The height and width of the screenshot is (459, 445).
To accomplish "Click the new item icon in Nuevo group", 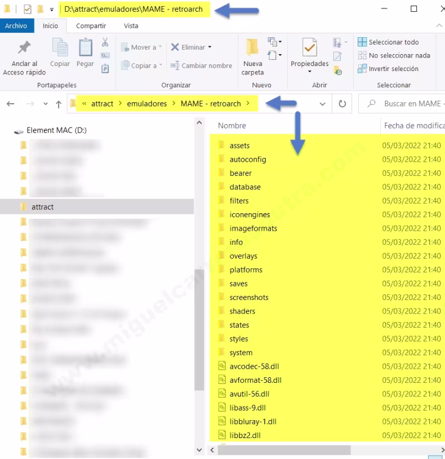I will click(x=273, y=42).
